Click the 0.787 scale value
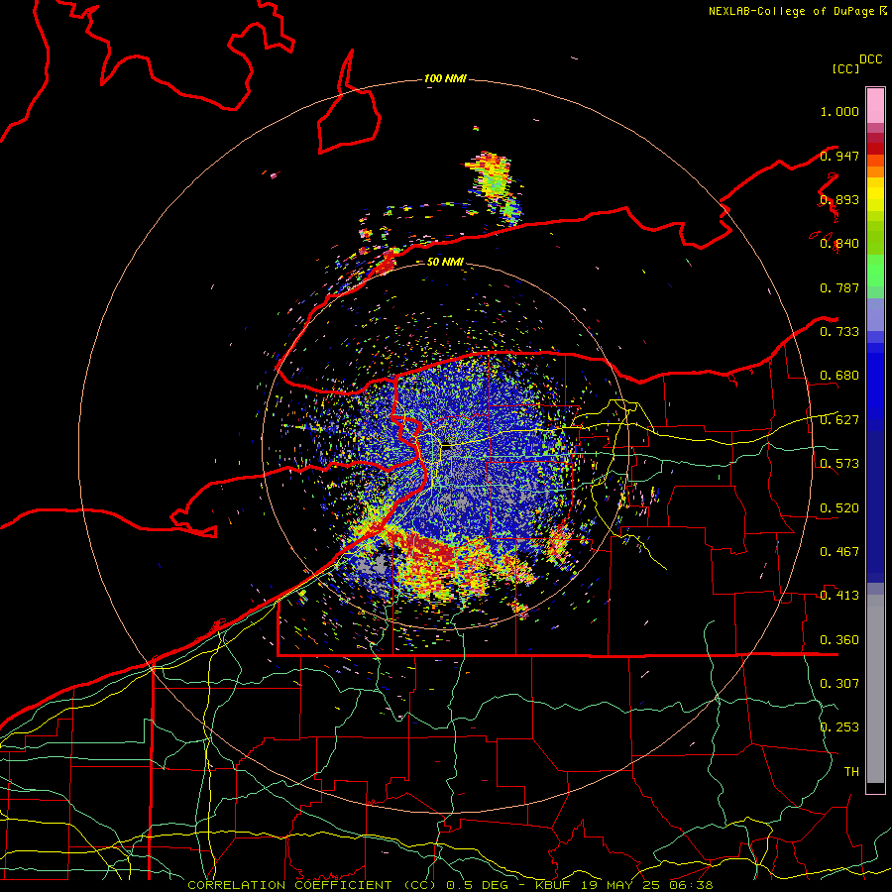The height and width of the screenshot is (892, 892). 839,287
